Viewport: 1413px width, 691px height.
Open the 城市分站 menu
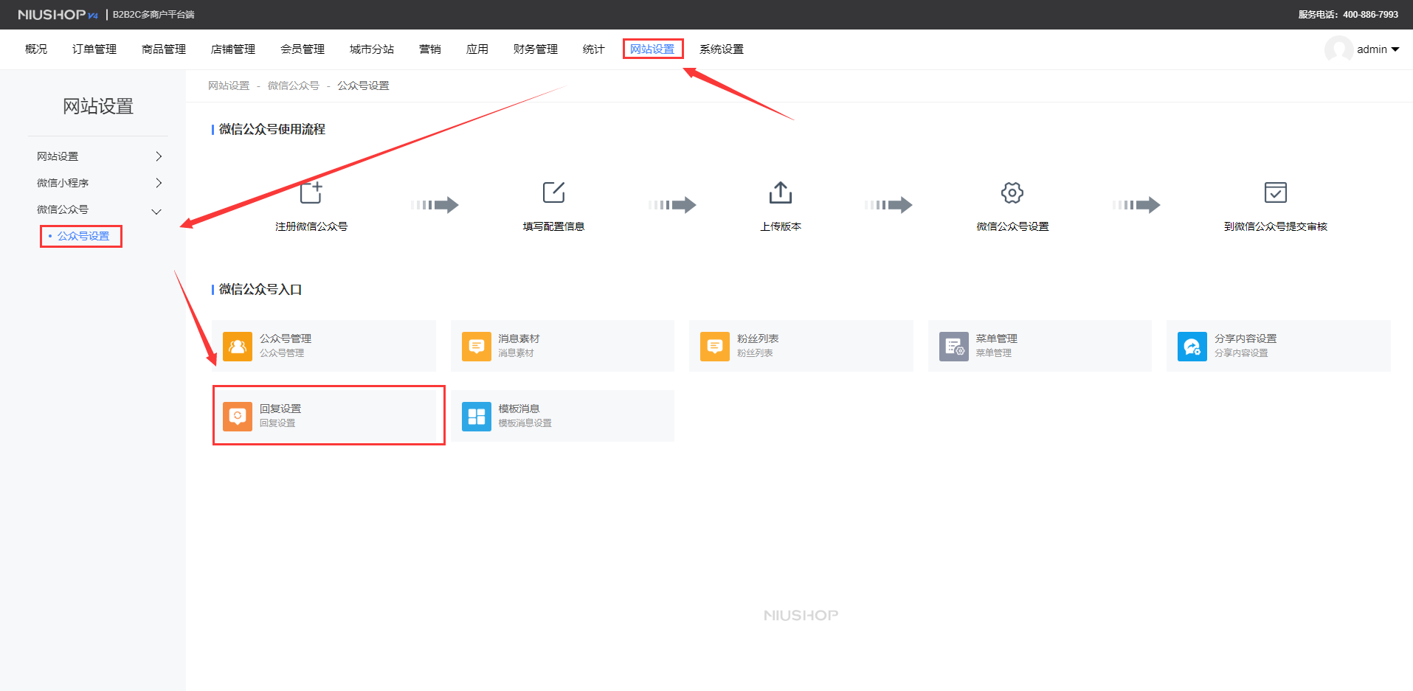pos(372,49)
